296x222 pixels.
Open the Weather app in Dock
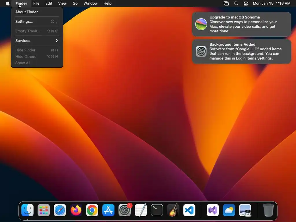[x=229, y=210]
